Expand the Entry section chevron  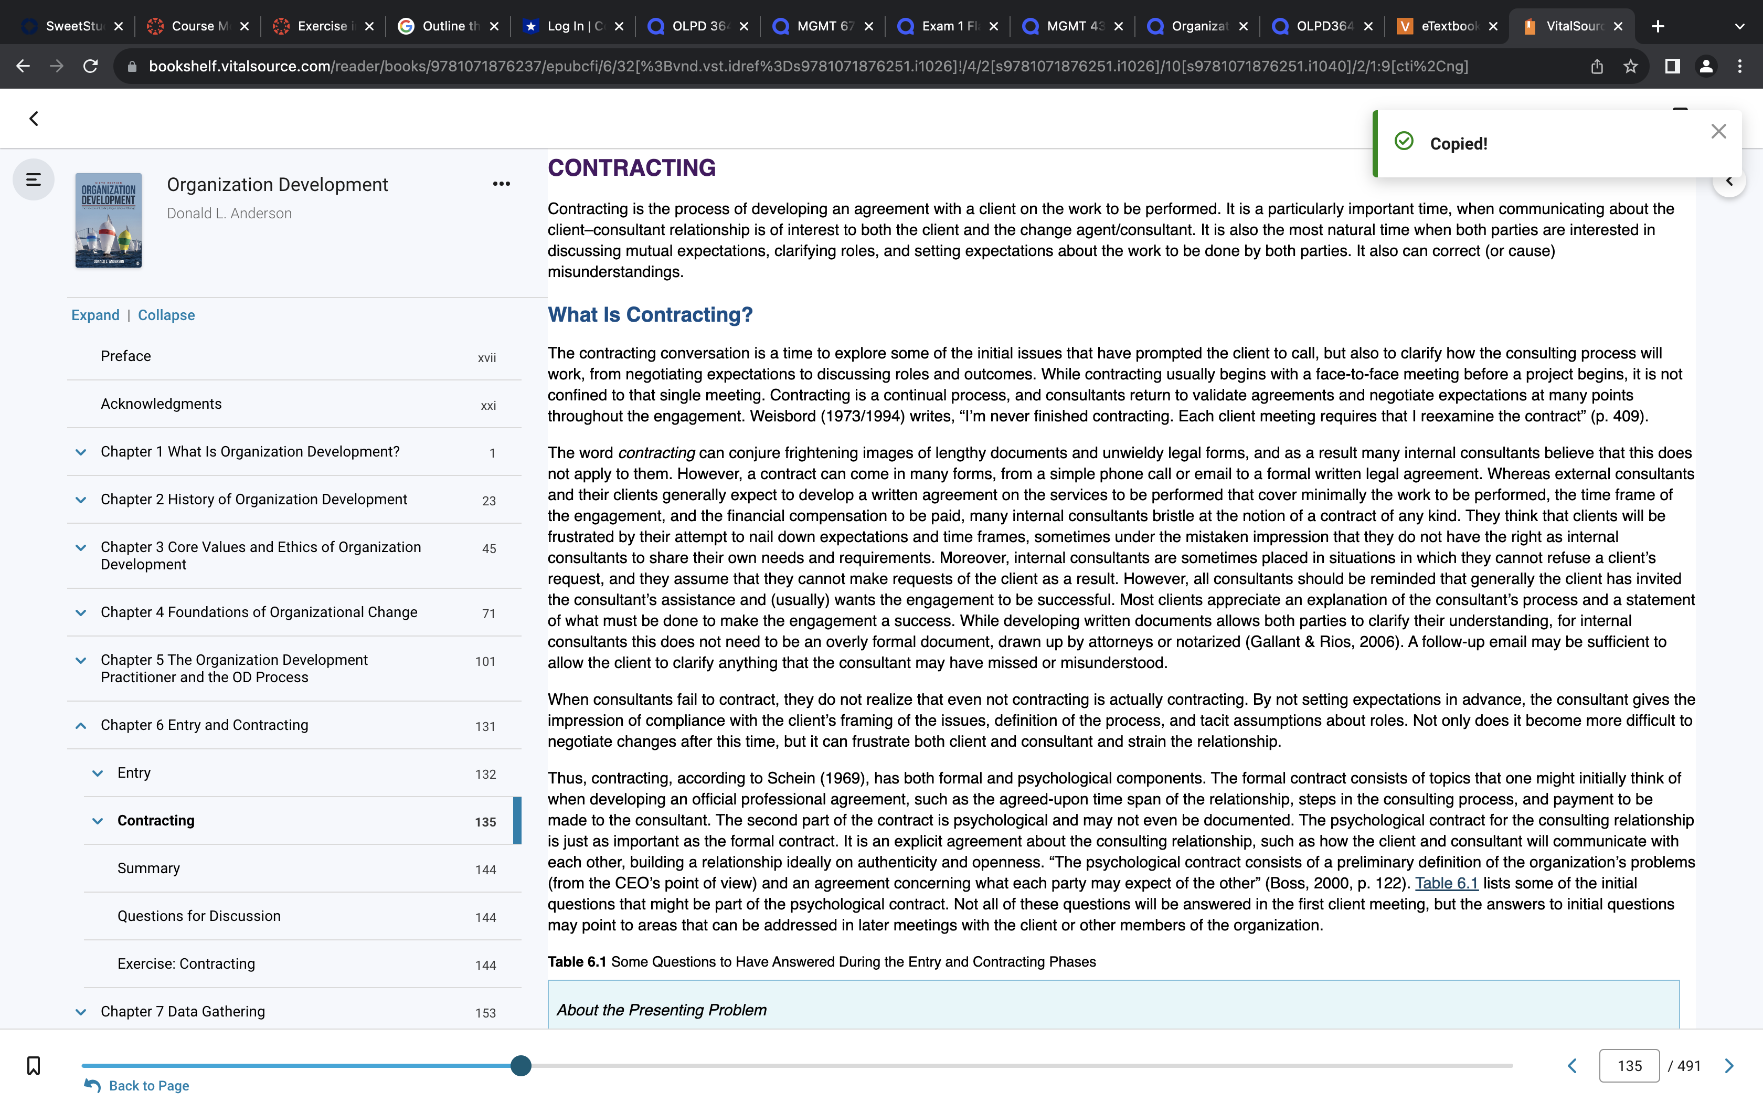click(98, 773)
